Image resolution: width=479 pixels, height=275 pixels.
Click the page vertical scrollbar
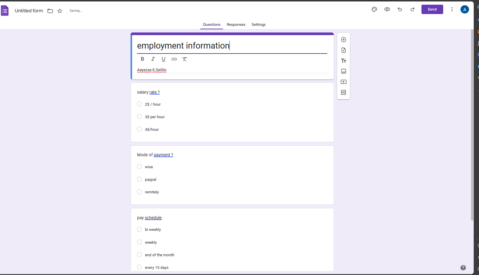pos(472,125)
